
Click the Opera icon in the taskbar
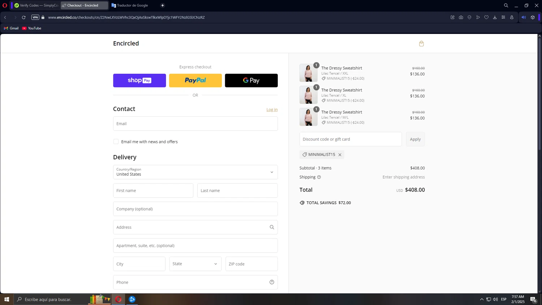coord(119,299)
